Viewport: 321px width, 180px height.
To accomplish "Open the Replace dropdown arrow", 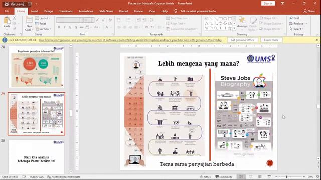I will coord(306,24).
